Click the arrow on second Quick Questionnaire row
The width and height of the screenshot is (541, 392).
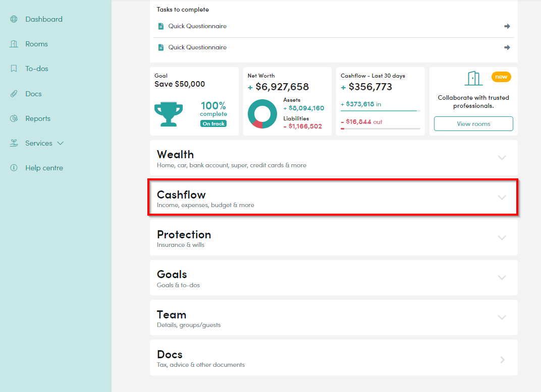click(507, 47)
